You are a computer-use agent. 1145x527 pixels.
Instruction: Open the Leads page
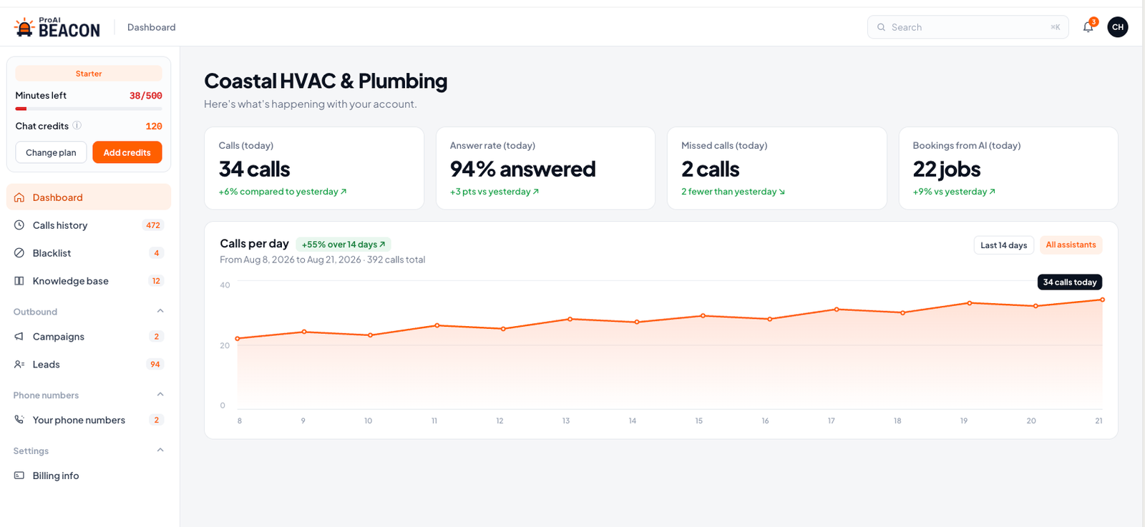[89, 365]
